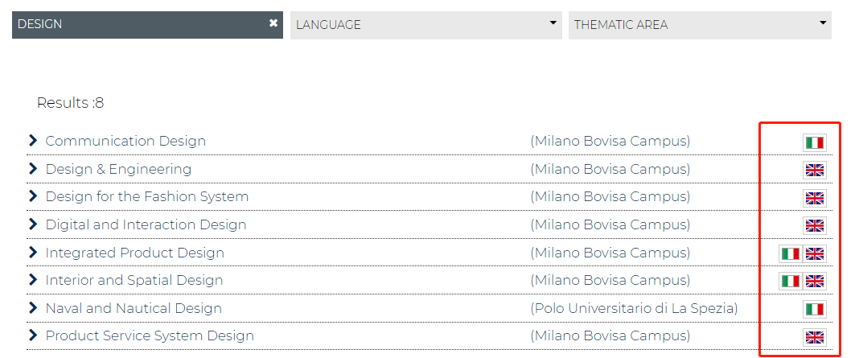
Task: Click UK flag for Integrated Product Design
Action: (815, 253)
